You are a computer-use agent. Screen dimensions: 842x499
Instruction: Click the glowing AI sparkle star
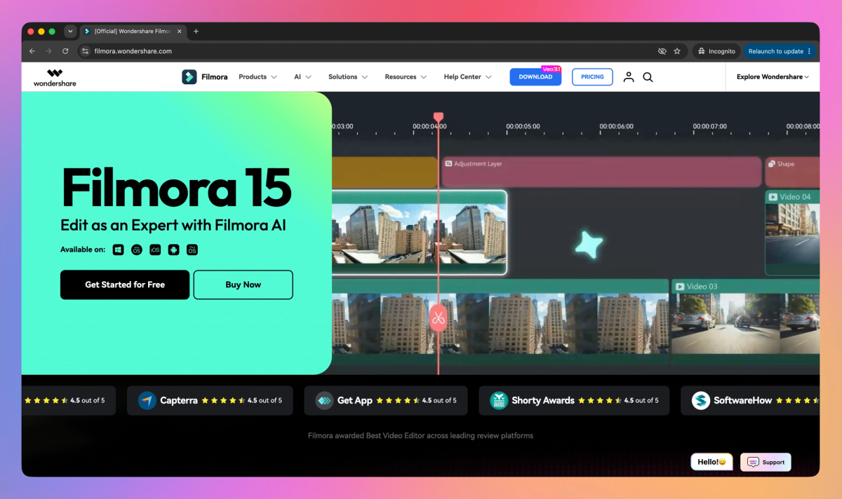click(589, 245)
